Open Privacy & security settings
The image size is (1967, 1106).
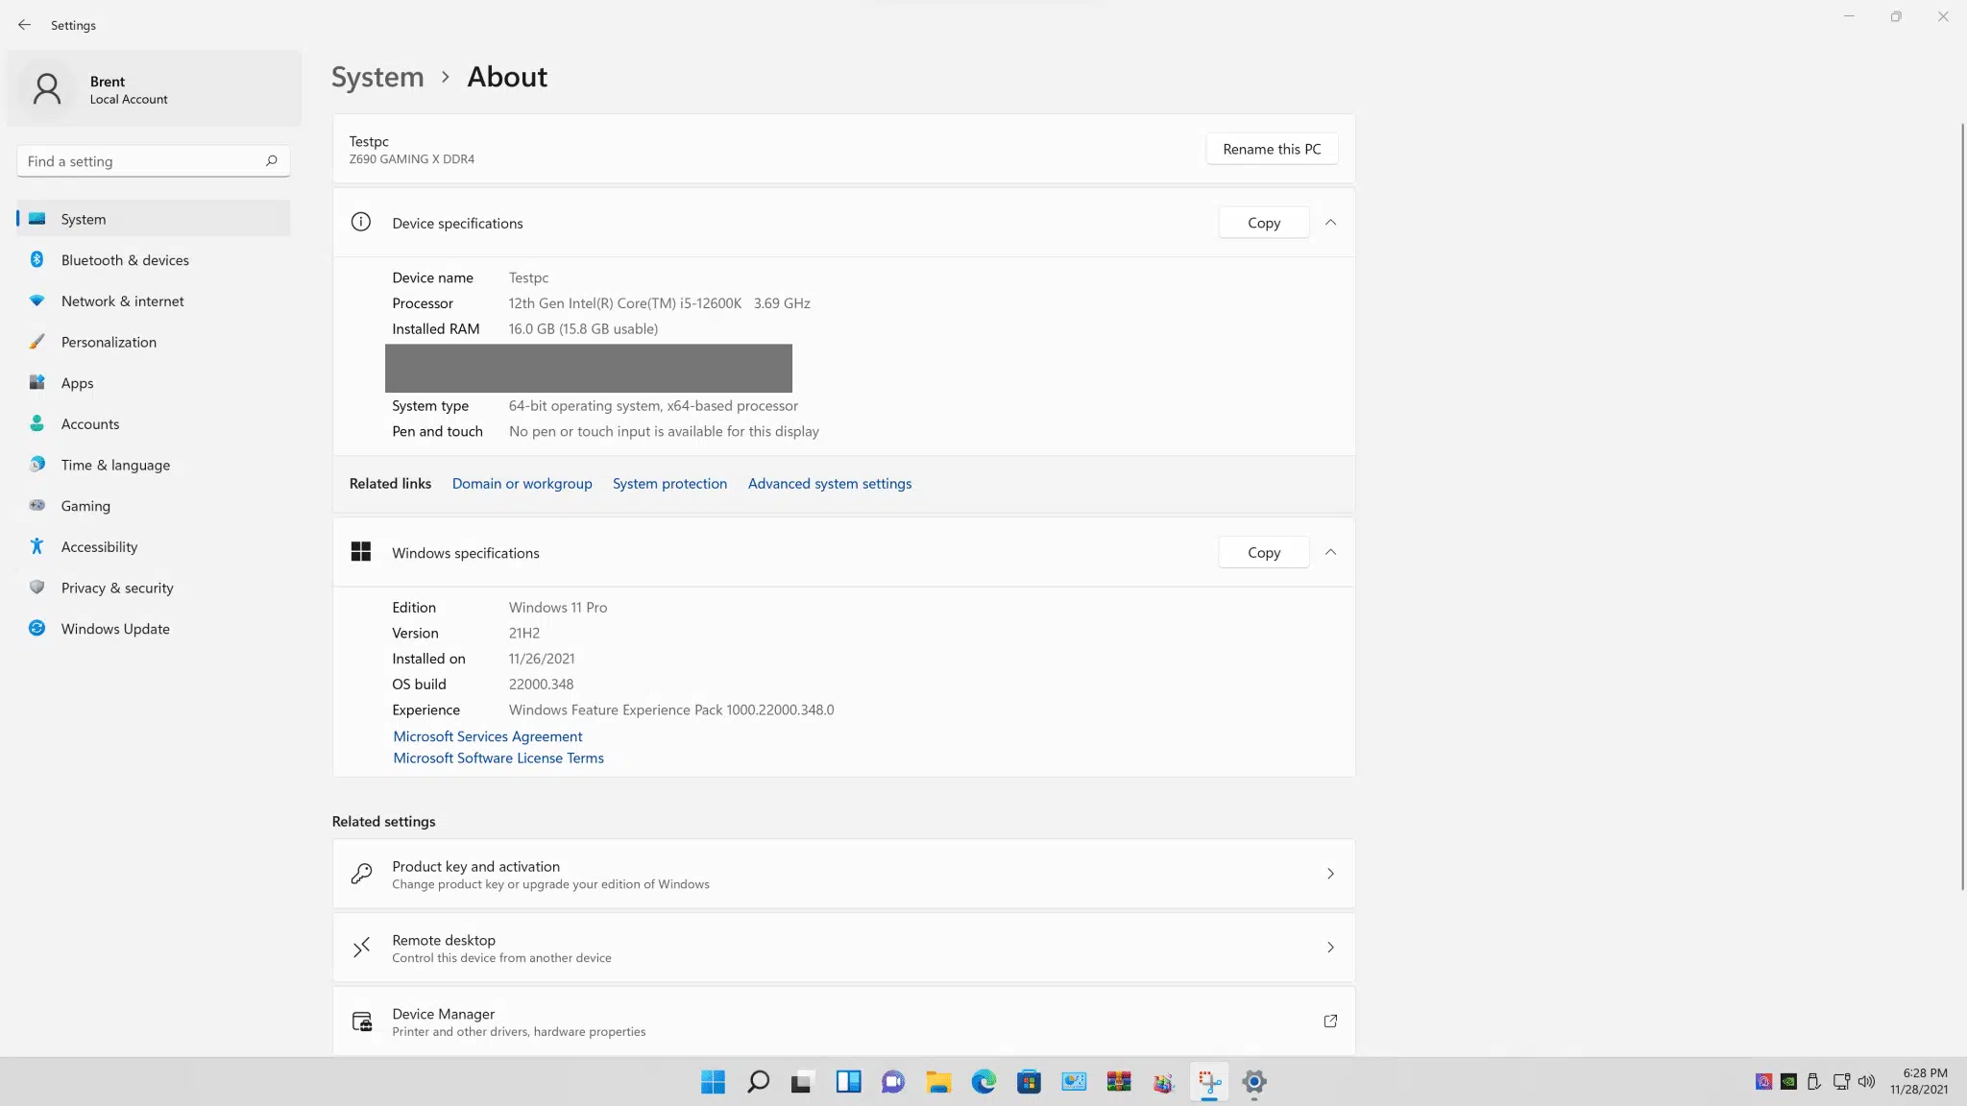tap(154, 588)
